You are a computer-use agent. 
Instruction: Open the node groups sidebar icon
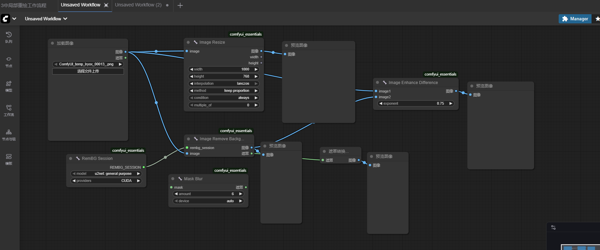9,134
